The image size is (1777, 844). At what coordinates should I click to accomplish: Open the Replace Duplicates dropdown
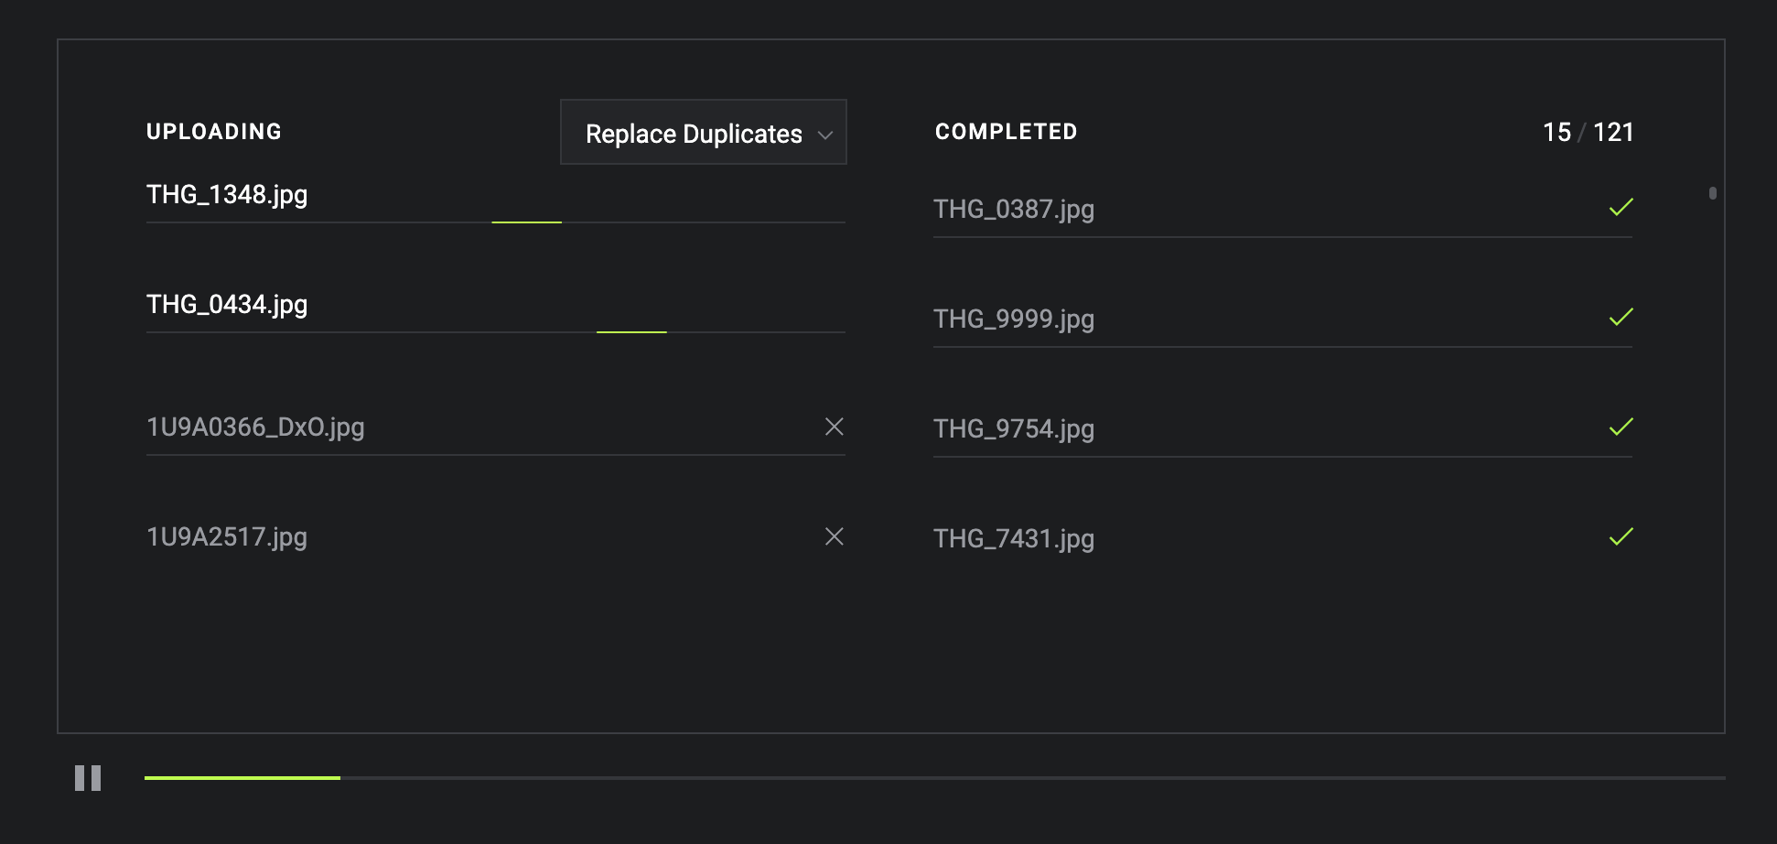703,133
